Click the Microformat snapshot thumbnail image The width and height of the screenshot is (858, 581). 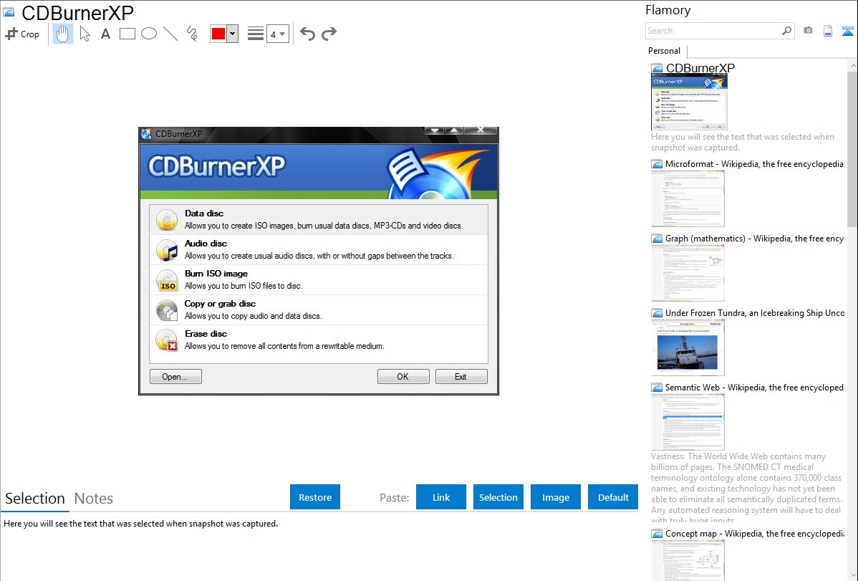pyautogui.click(x=688, y=198)
